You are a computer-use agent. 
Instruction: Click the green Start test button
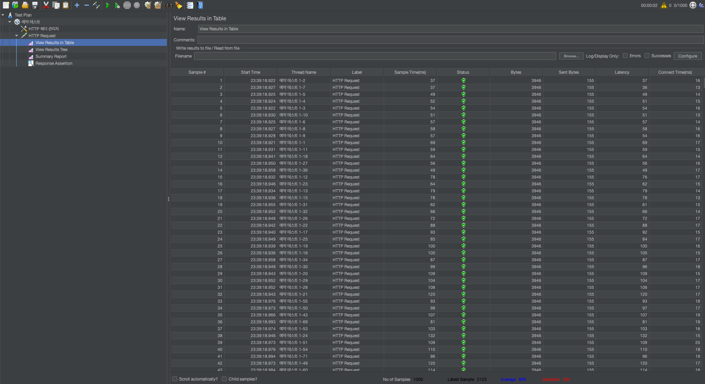tap(107, 5)
